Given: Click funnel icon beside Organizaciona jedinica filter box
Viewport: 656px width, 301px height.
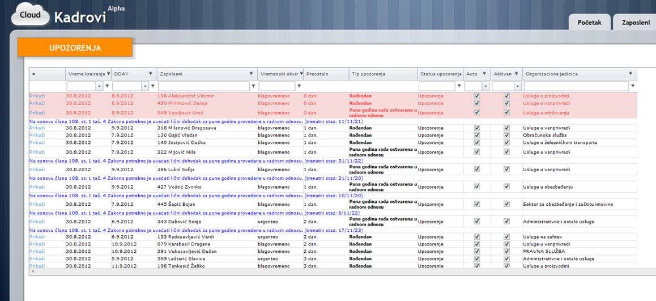Looking at the screenshot, I should click(x=633, y=86).
